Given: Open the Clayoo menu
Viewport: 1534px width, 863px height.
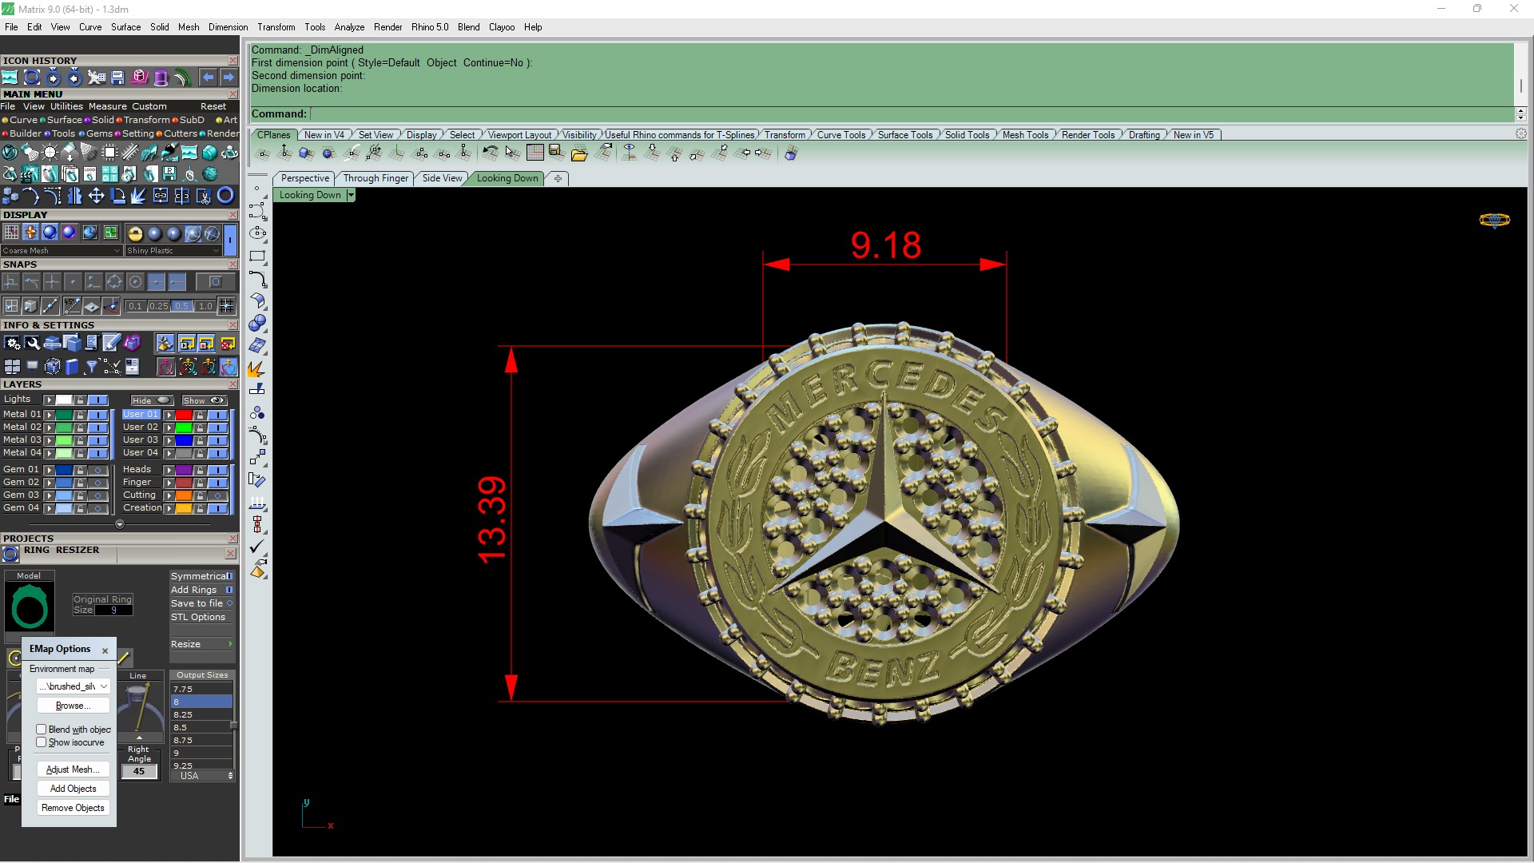Looking at the screenshot, I should tap(502, 27).
